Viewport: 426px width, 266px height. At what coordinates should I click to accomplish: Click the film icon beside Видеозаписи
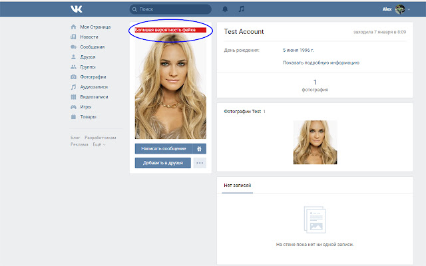(x=73, y=97)
